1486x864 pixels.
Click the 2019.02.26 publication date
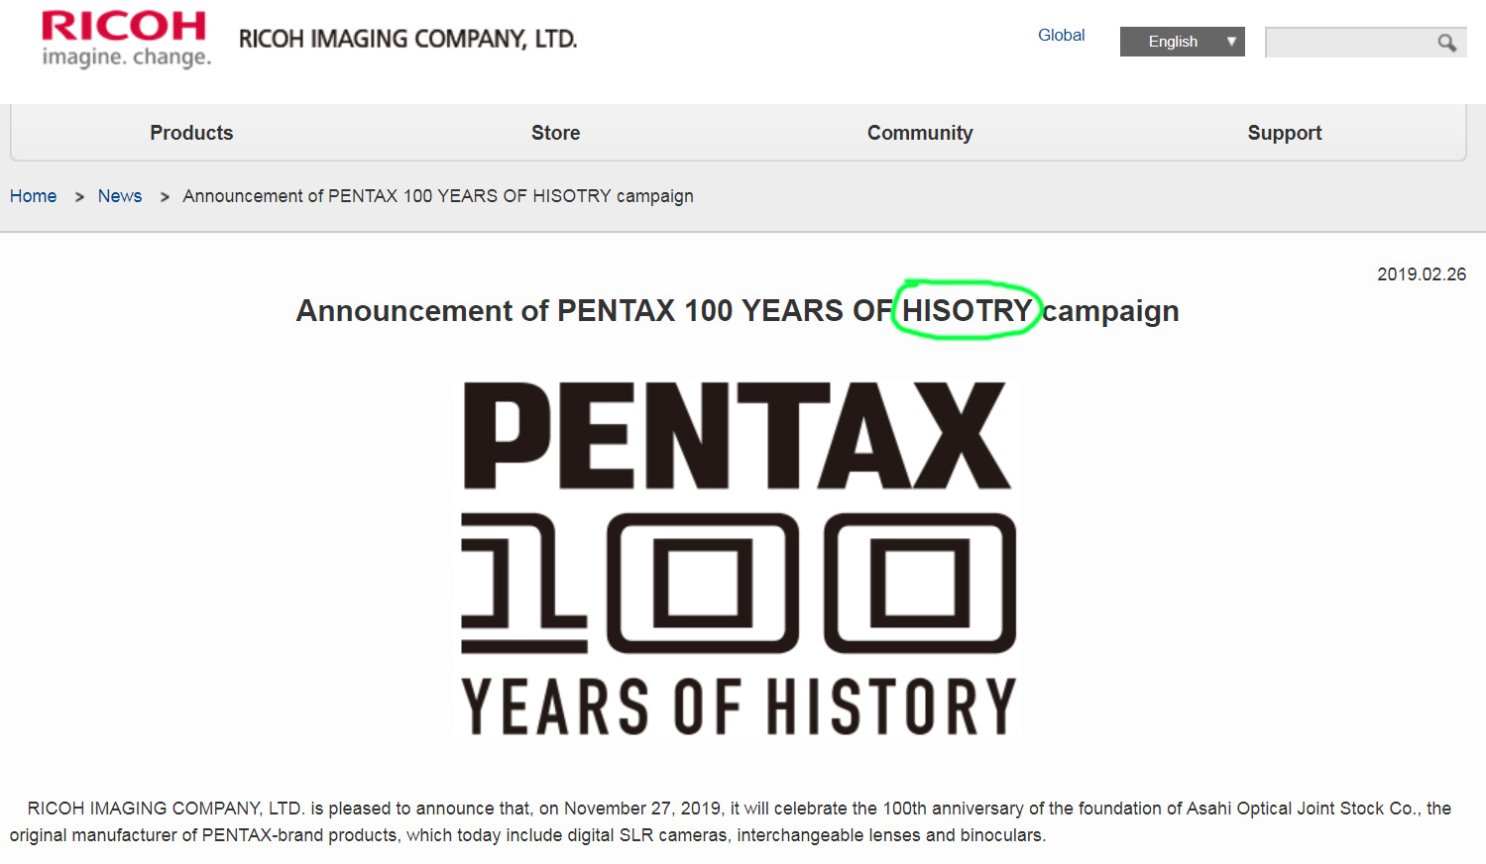point(1421,274)
